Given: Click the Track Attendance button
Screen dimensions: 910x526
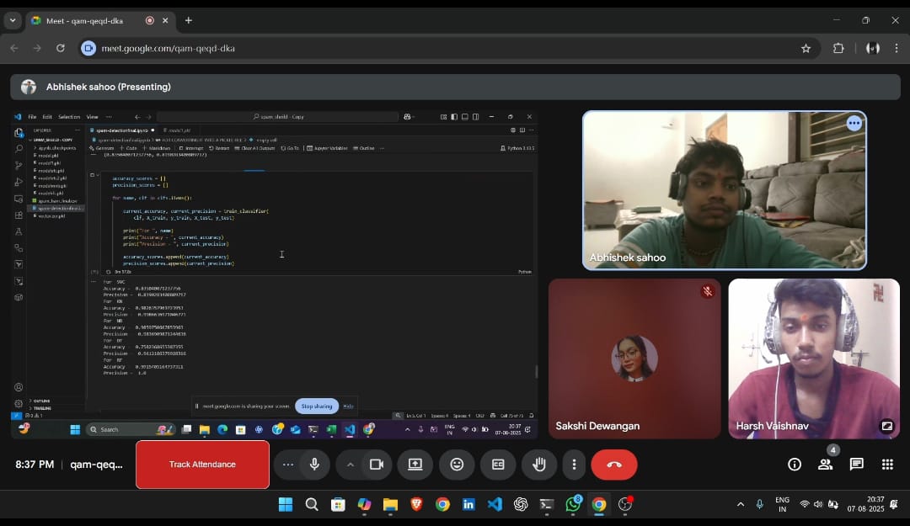Looking at the screenshot, I should [x=202, y=465].
